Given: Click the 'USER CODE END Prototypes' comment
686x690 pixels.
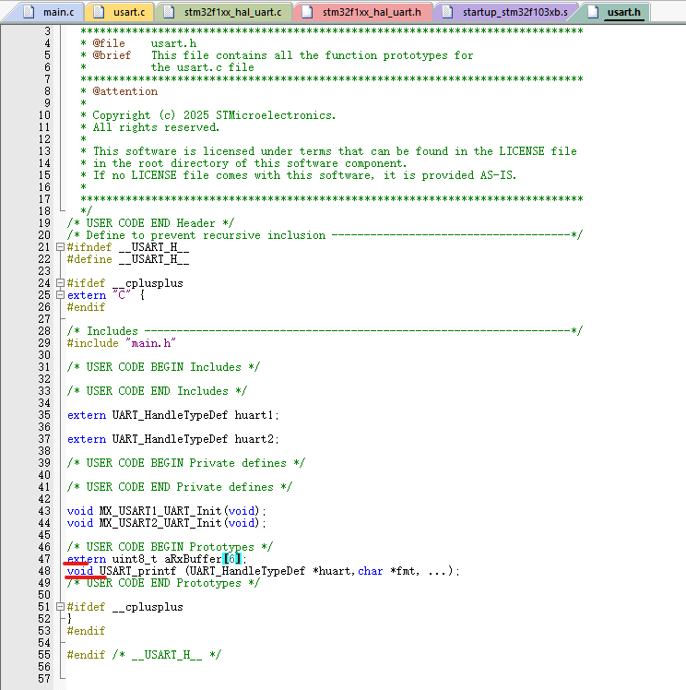Looking at the screenshot, I should [163, 583].
